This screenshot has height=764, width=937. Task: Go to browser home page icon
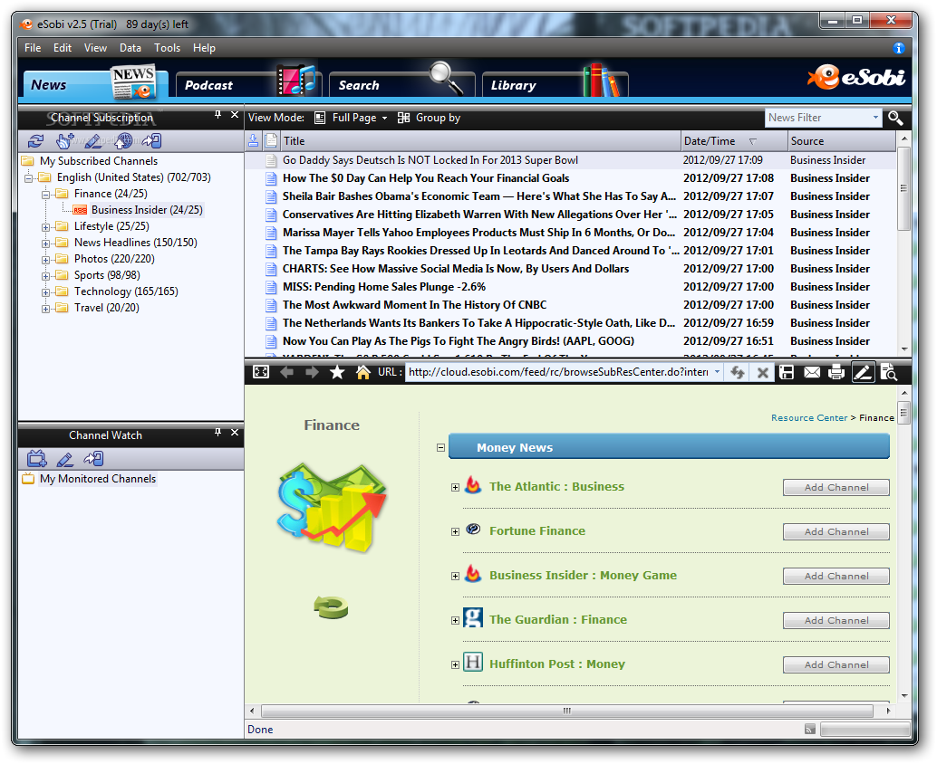(x=362, y=372)
